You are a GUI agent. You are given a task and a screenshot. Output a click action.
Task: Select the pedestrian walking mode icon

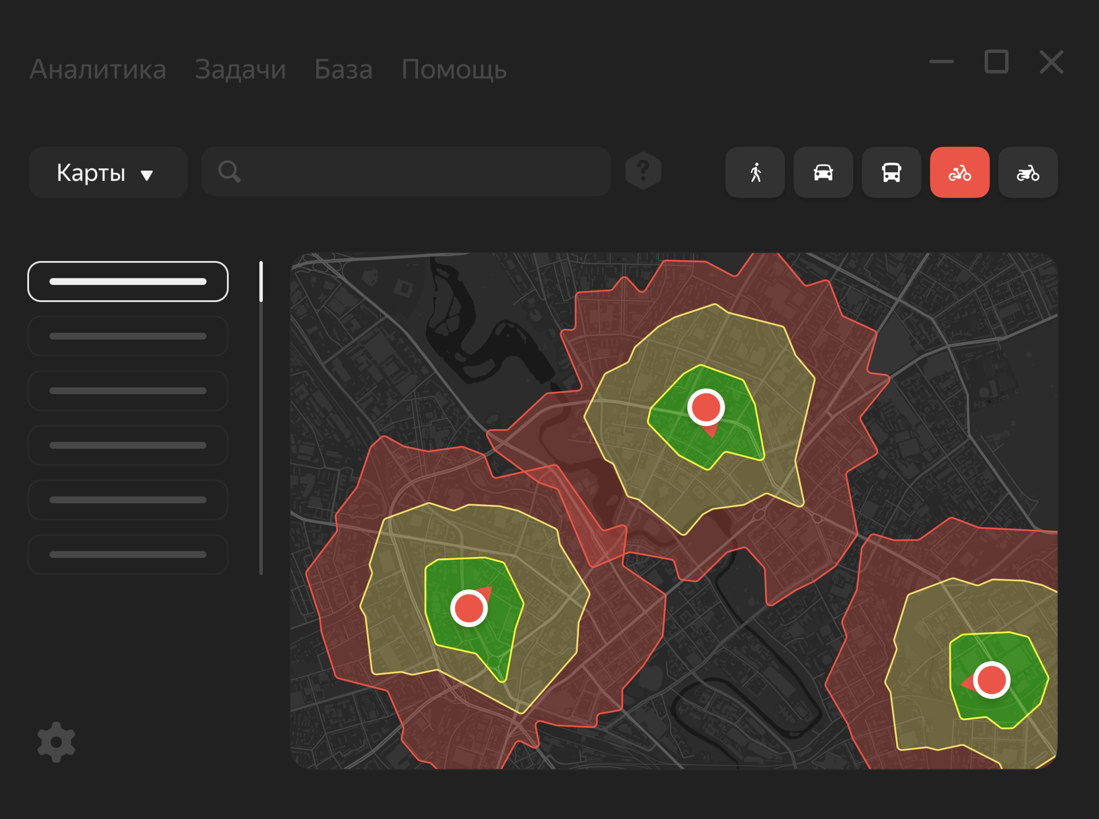point(754,172)
